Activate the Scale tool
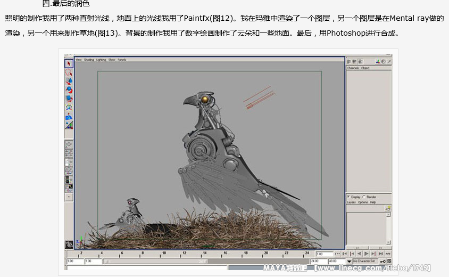 pos(69,99)
